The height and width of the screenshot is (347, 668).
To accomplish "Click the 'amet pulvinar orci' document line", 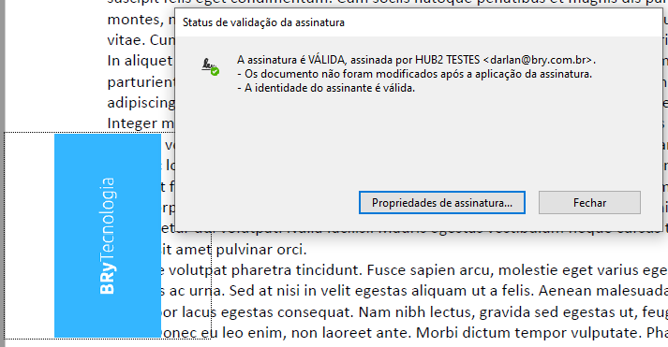I will coord(234,249).
